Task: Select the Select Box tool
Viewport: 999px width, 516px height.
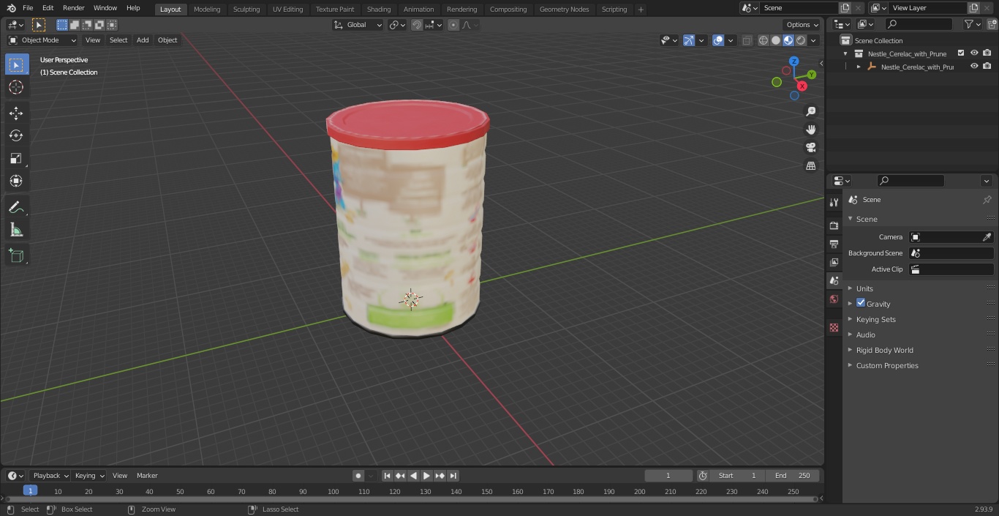Action: click(16, 65)
